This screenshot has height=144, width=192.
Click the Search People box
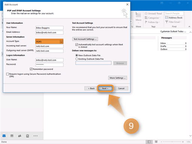[x=174, y=13]
